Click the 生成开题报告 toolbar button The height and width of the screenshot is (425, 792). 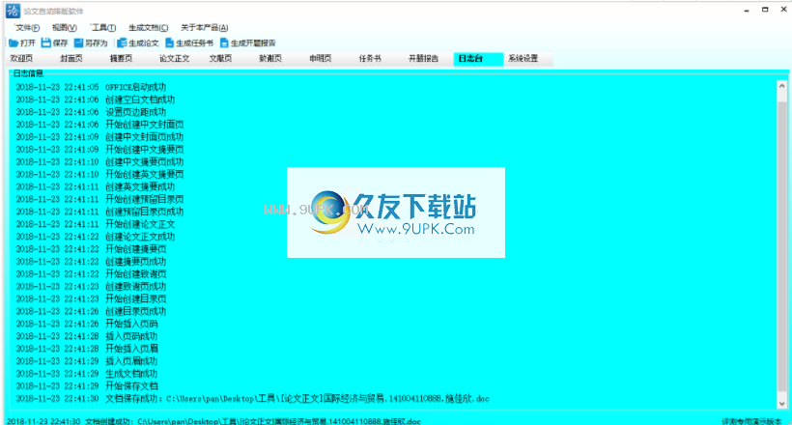click(x=248, y=42)
